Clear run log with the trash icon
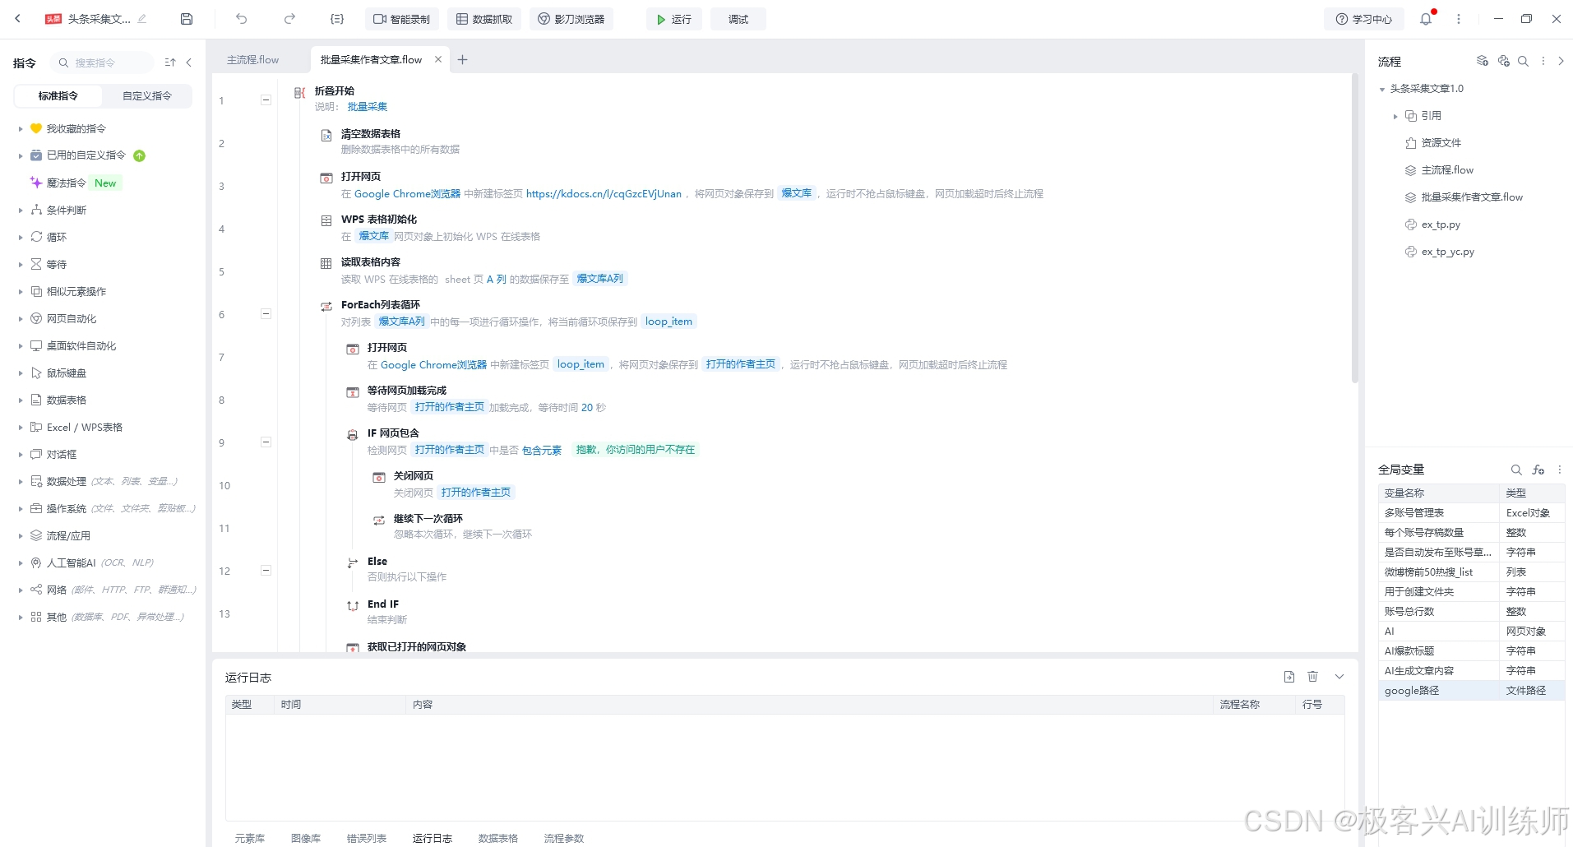Viewport: 1573px width, 847px height. coord(1312,677)
